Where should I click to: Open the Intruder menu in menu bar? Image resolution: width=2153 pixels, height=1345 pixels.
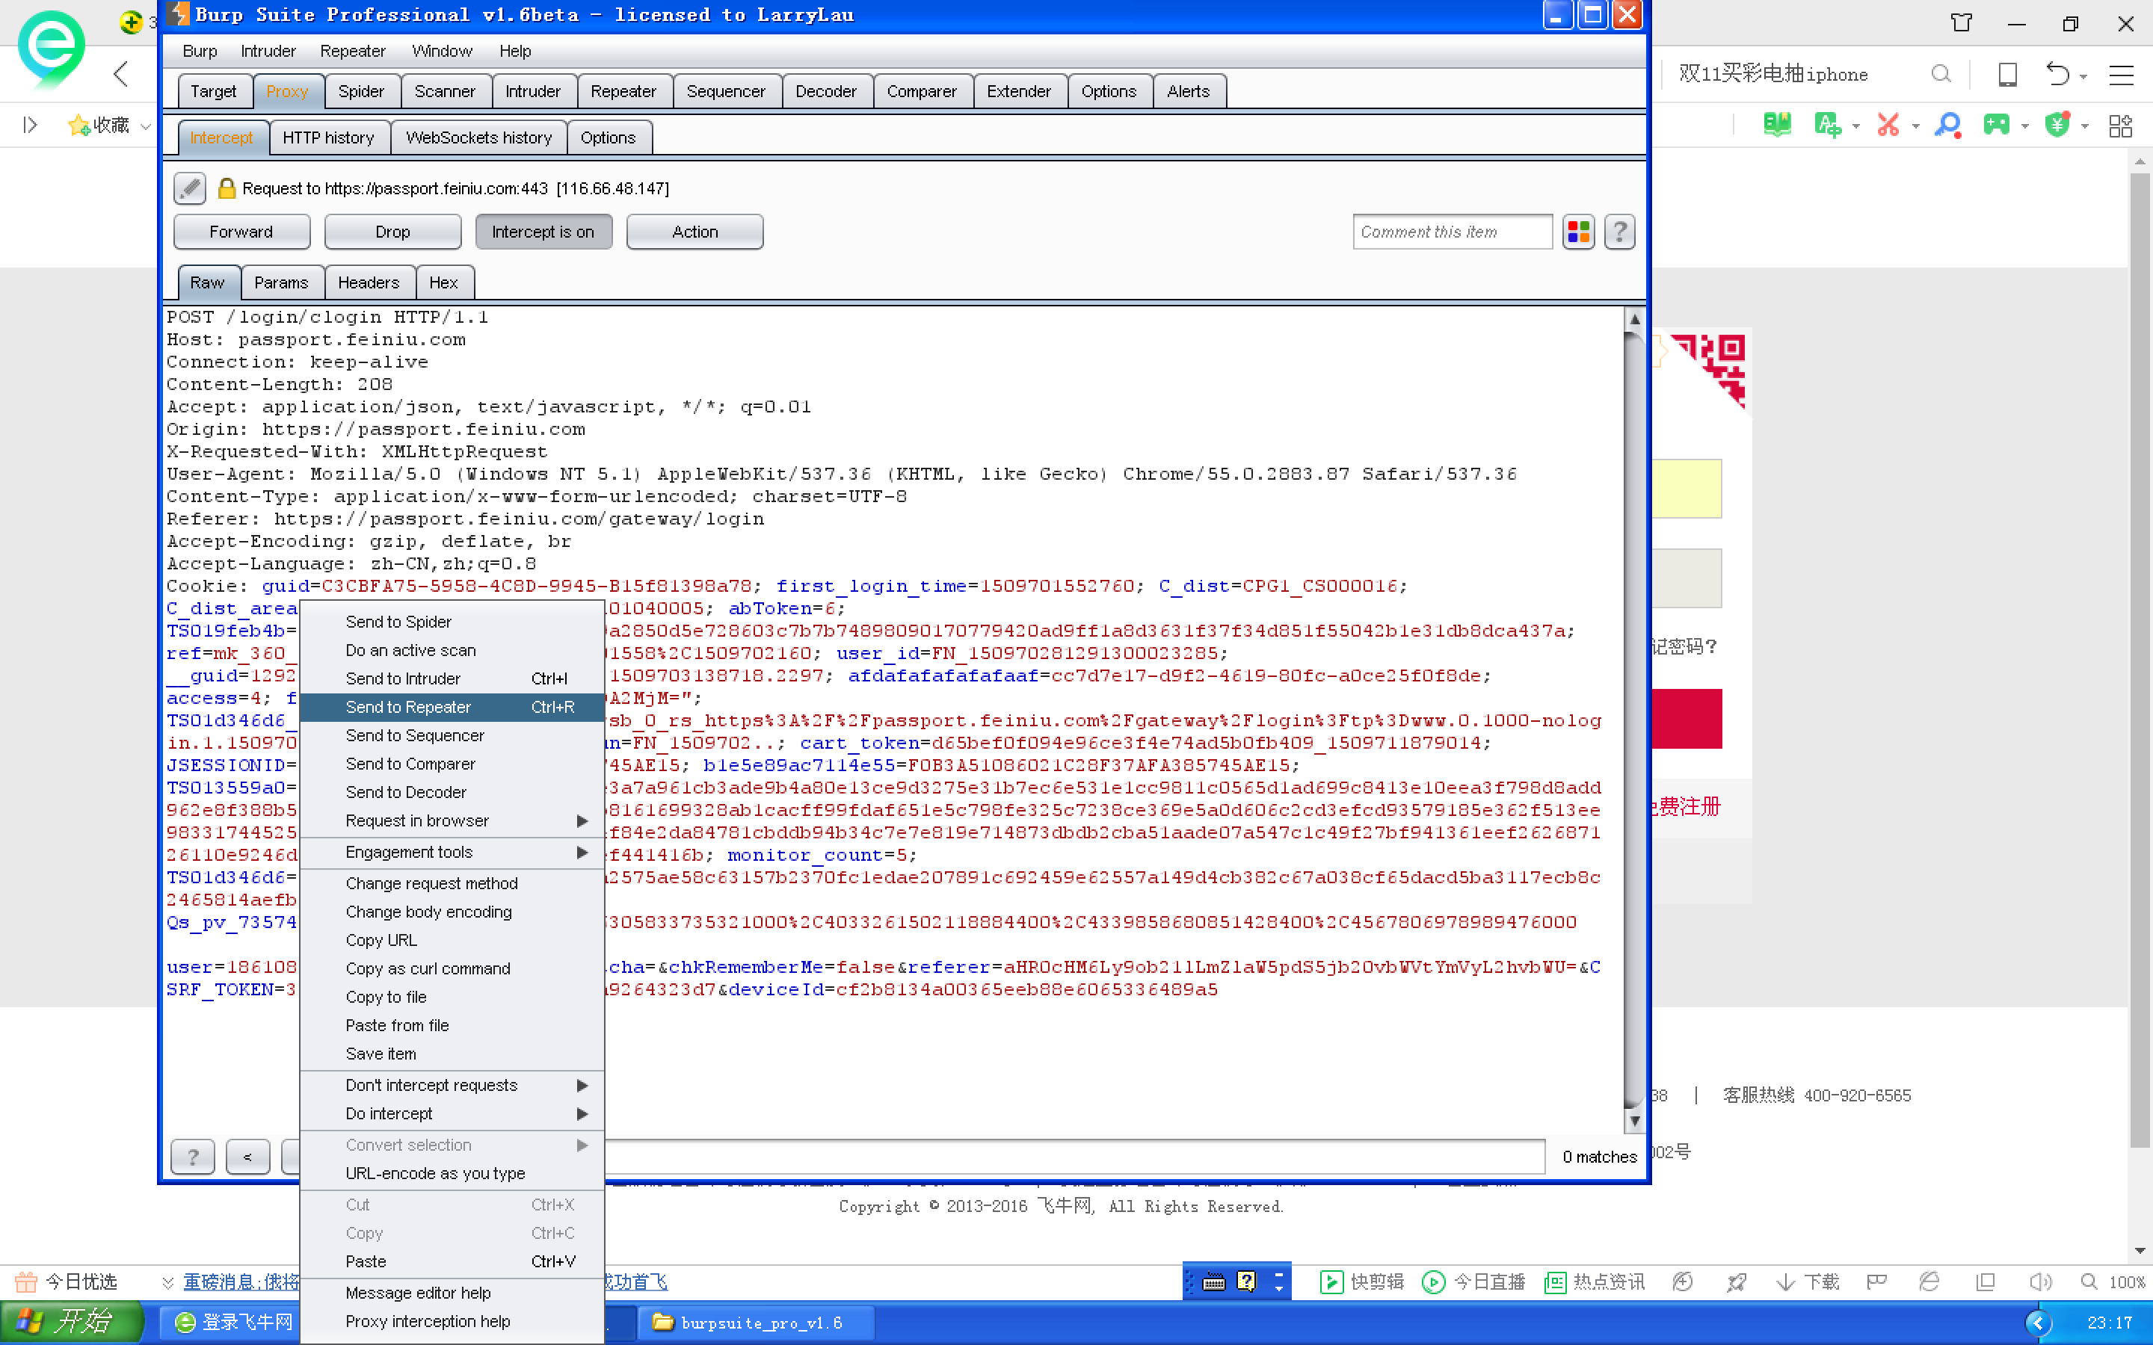[267, 51]
